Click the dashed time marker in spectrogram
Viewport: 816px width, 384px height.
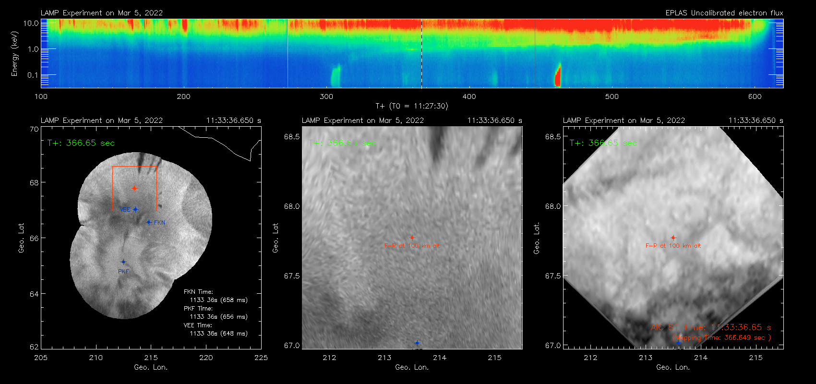421,53
